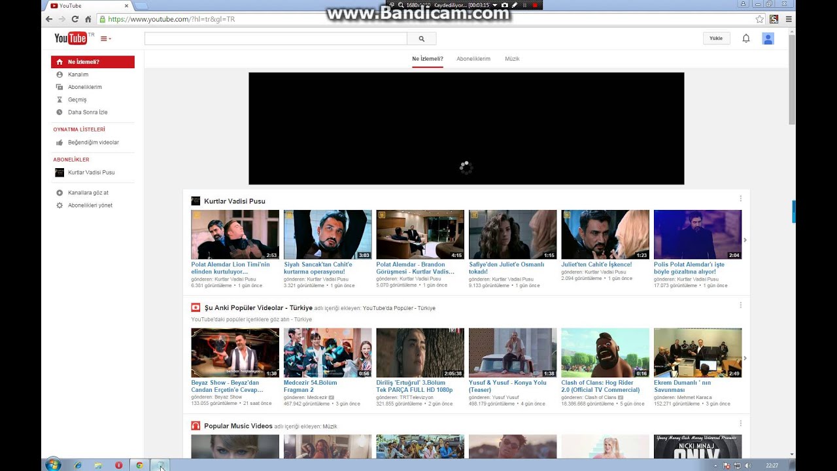Open Yusuf & Yusuf - Konya Yolu title
837x471 pixels.
point(507,386)
